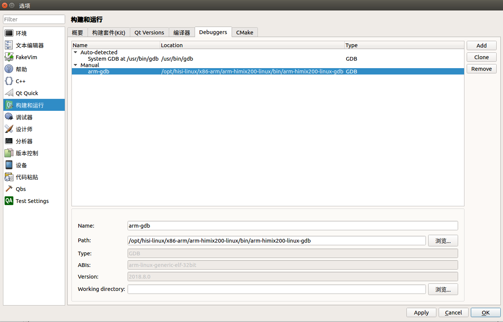
Task: Click inside the Filter search box
Action: point(34,19)
